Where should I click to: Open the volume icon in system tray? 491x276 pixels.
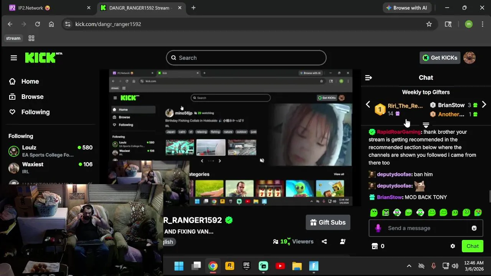[455, 266]
